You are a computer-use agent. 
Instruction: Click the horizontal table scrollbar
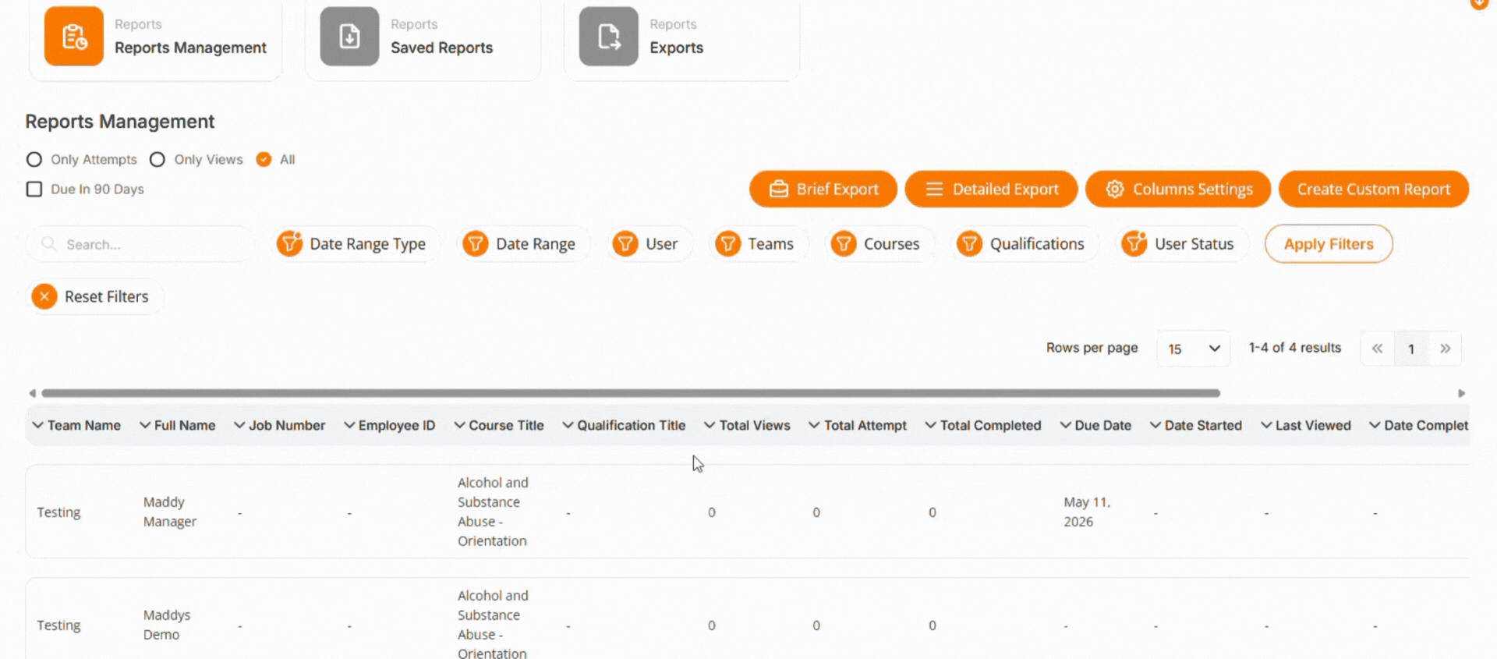[630, 393]
